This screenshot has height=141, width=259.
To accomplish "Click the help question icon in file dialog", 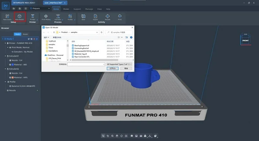I will (131, 37).
